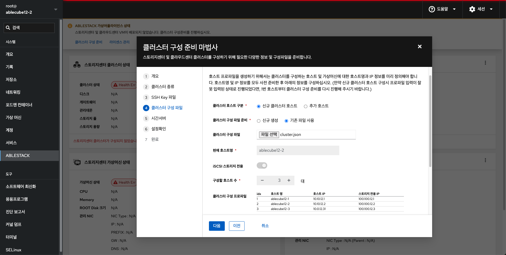Viewport: 506px width, 255px height.
Task: Open storage center cluster kebab menu
Action: click(x=485, y=63)
